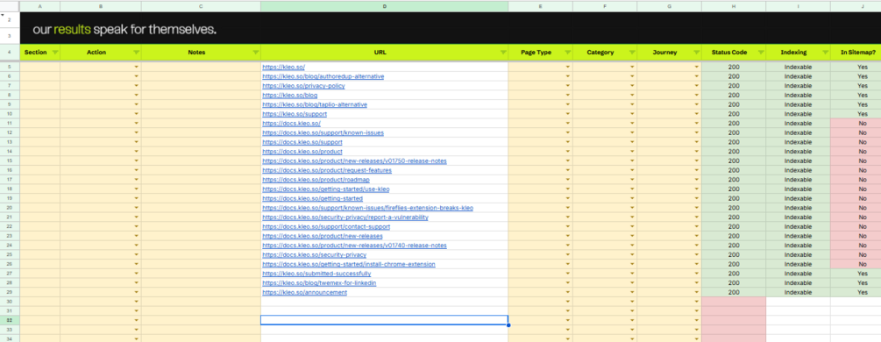Open Category dropdown for announcement row
Image resolution: width=881 pixels, height=342 pixels.
pos(632,293)
